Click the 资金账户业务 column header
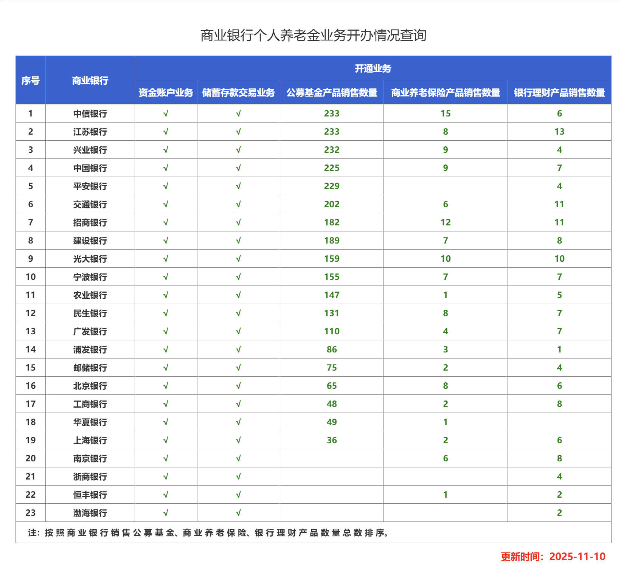621x568 pixels. tap(166, 93)
